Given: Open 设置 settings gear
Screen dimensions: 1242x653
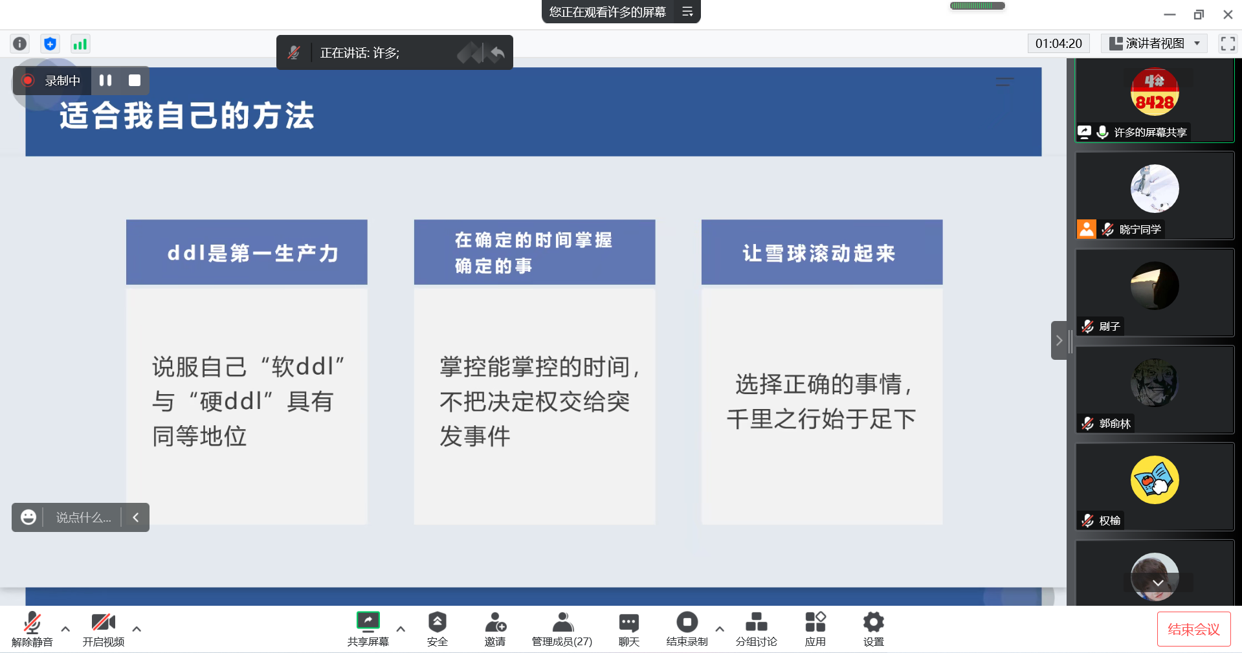Looking at the screenshot, I should click(x=873, y=629).
